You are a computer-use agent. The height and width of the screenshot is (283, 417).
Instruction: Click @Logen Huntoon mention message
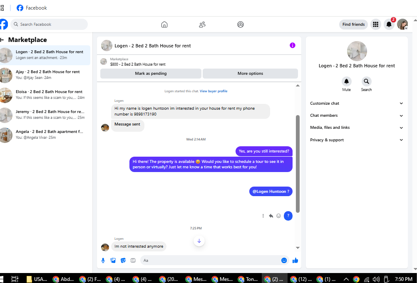pyautogui.click(x=271, y=192)
